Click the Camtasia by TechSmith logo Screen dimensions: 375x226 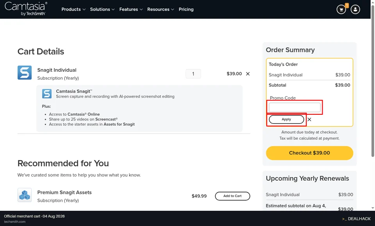[x=26, y=9]
